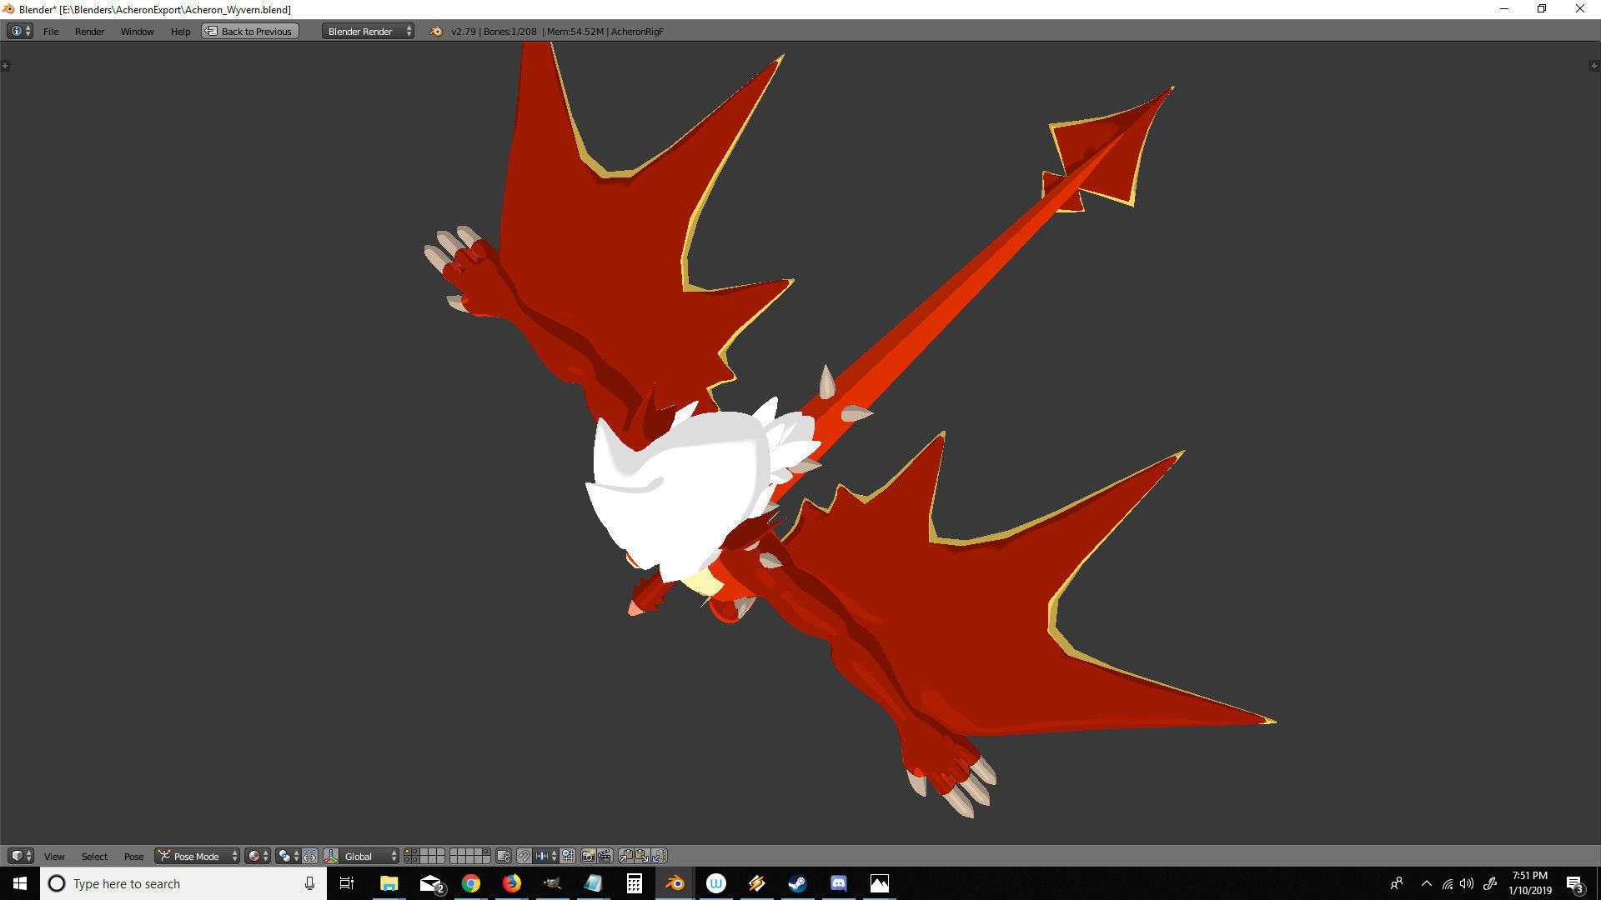This screenshot has width=1601, height=900.
Task: Select the first armature layer button
Action: 407,852
